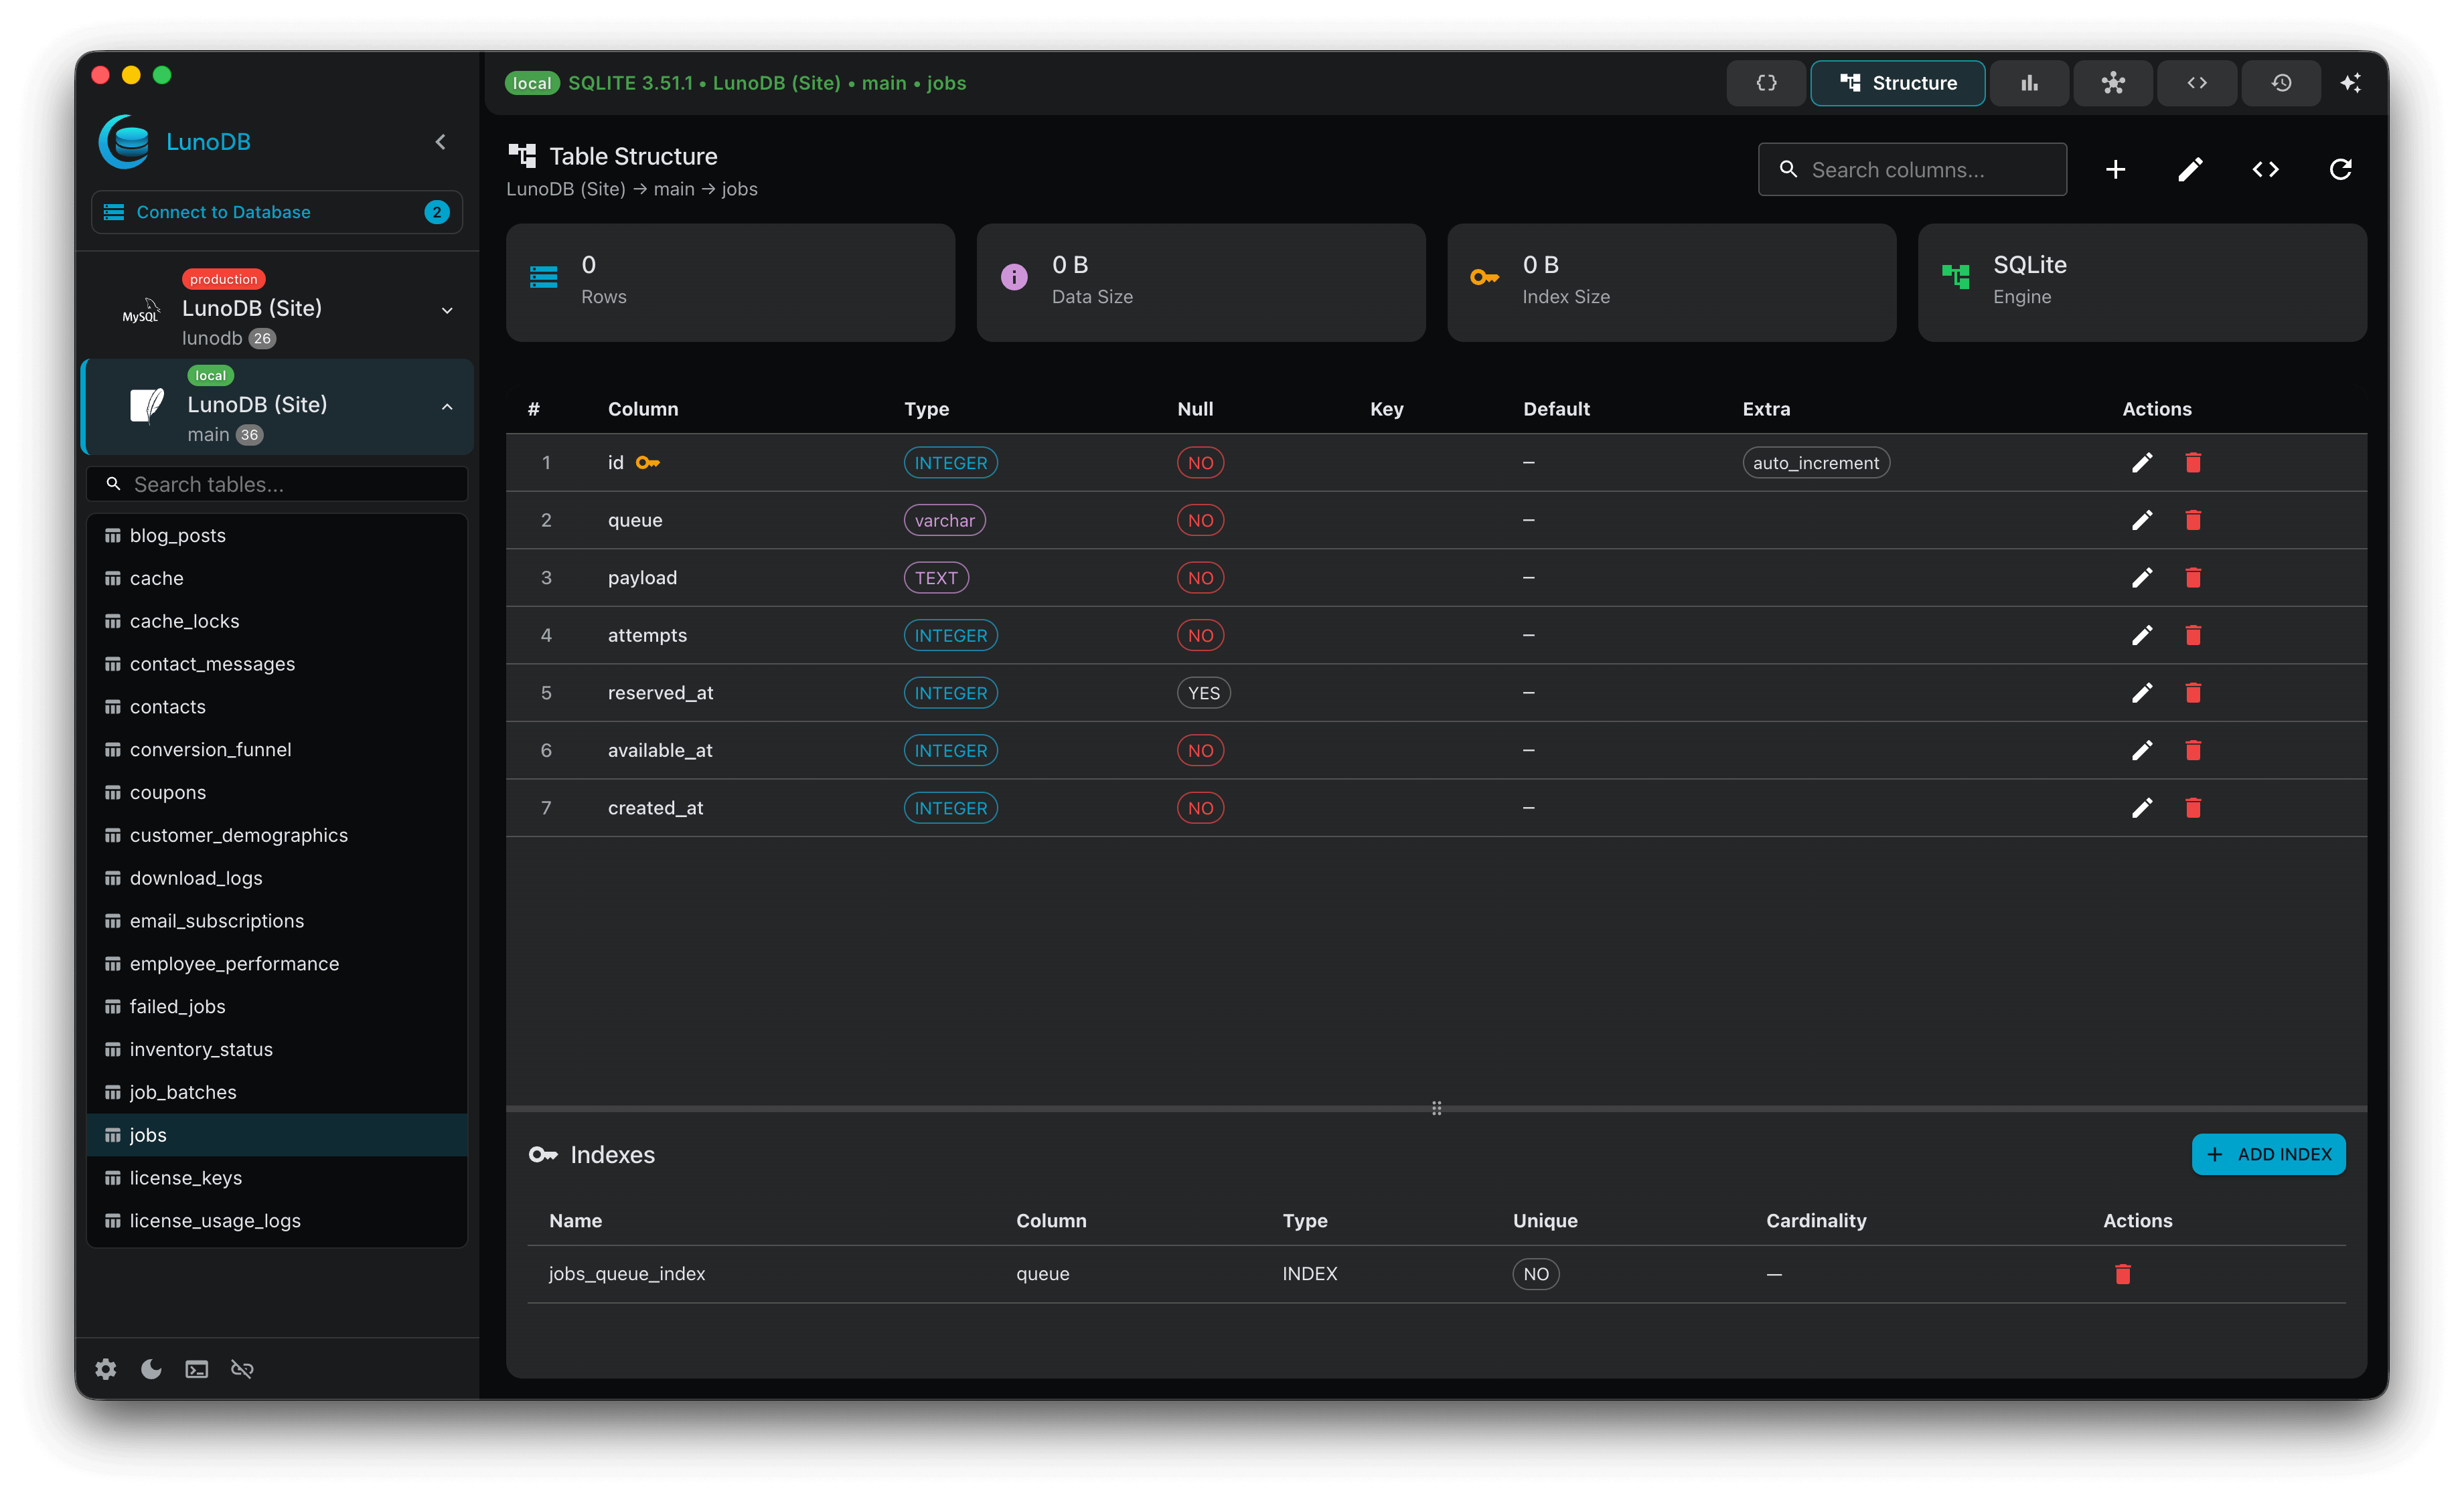The height and width of the screenshot is (1499, 2464).
Task: Disconnect using the unlink icon
Action: point(242,1369)
